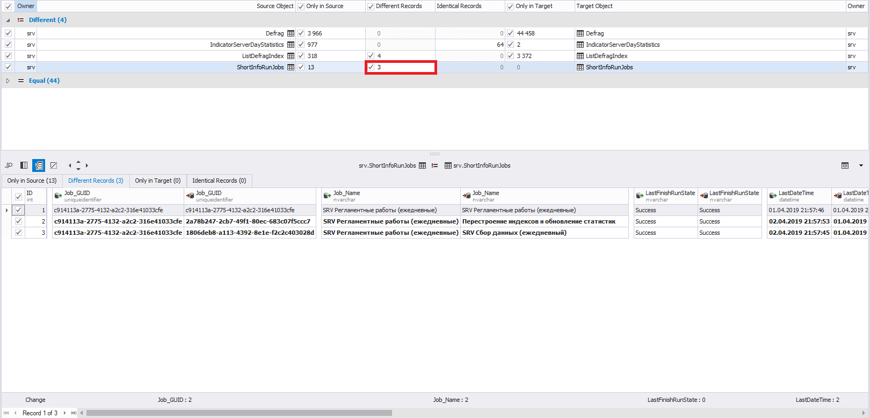Image resolution: width=870 pixels, height=418 pixels.
Task: Toggle checkbox for data record ID 3
Action: (18, 233)
